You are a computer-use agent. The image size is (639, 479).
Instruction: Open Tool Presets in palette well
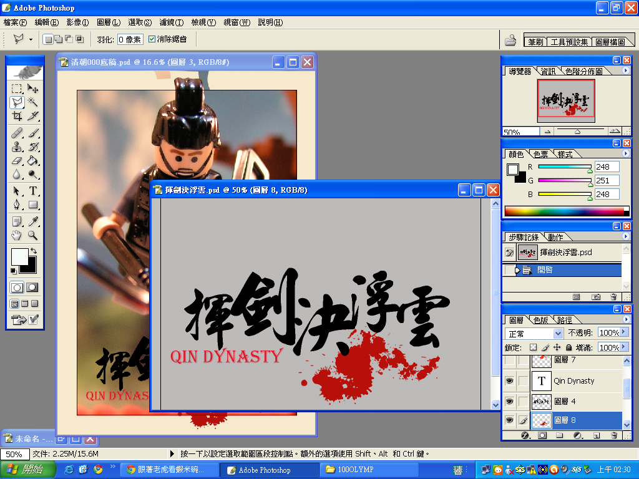(569, 42)
